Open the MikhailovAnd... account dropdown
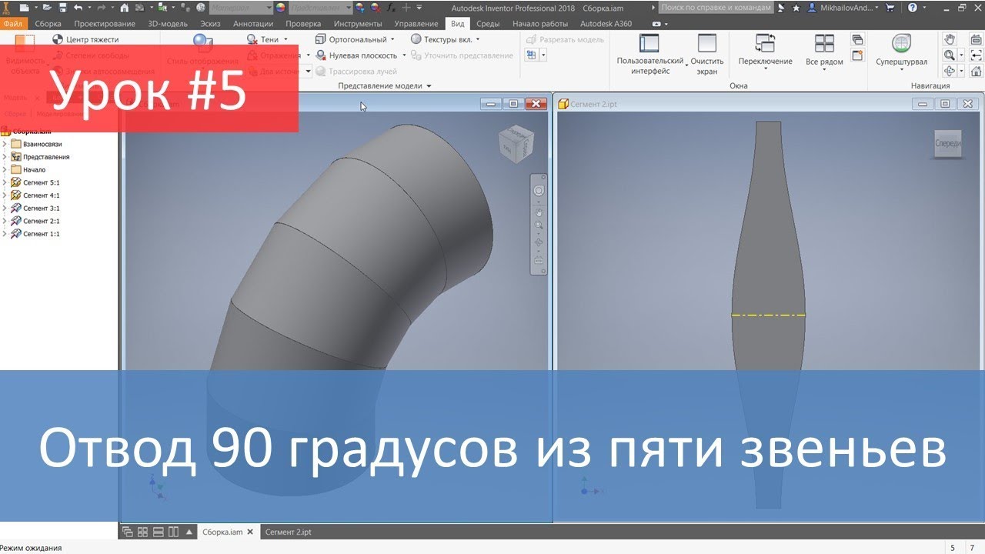This screenshot has height=554, width=985. pyautogui.click(x=843, y=8)
